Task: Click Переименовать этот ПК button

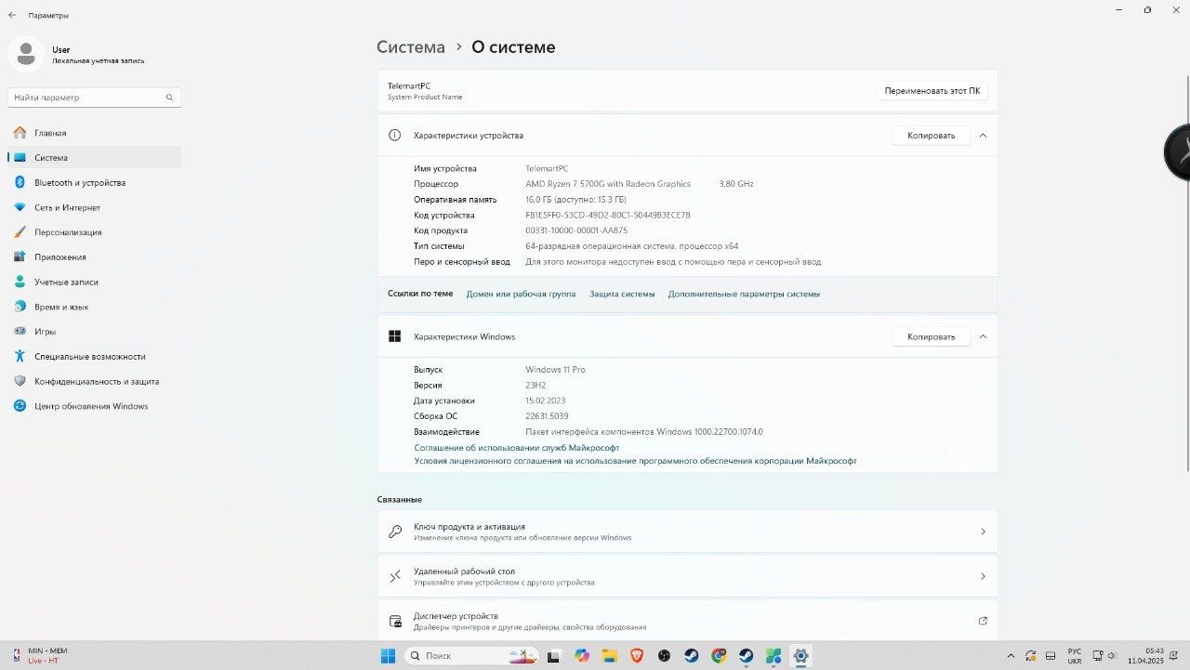Action: pos(932,91)
